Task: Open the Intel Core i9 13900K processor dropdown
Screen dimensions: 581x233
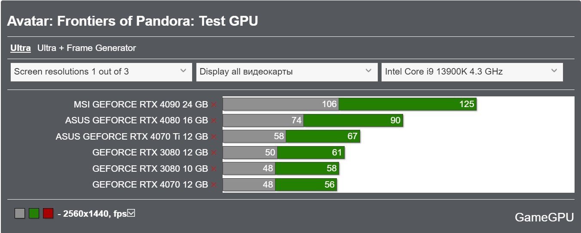Action: tap(472, 72)
